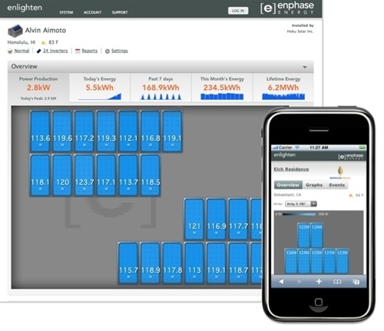Open the 24 Inverters link
Image resolution: width=384 pixels, height=331 pixels.
[x=55, y=51]
